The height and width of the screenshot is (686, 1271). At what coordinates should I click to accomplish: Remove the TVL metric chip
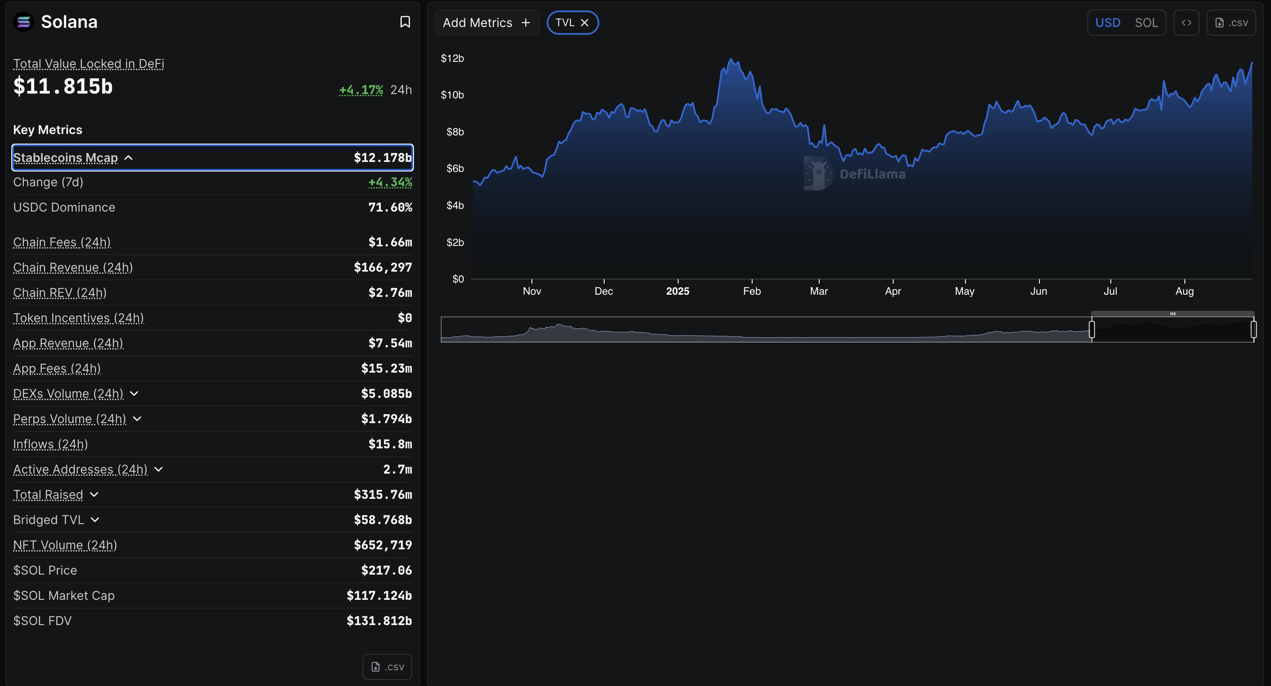point(585,23)
